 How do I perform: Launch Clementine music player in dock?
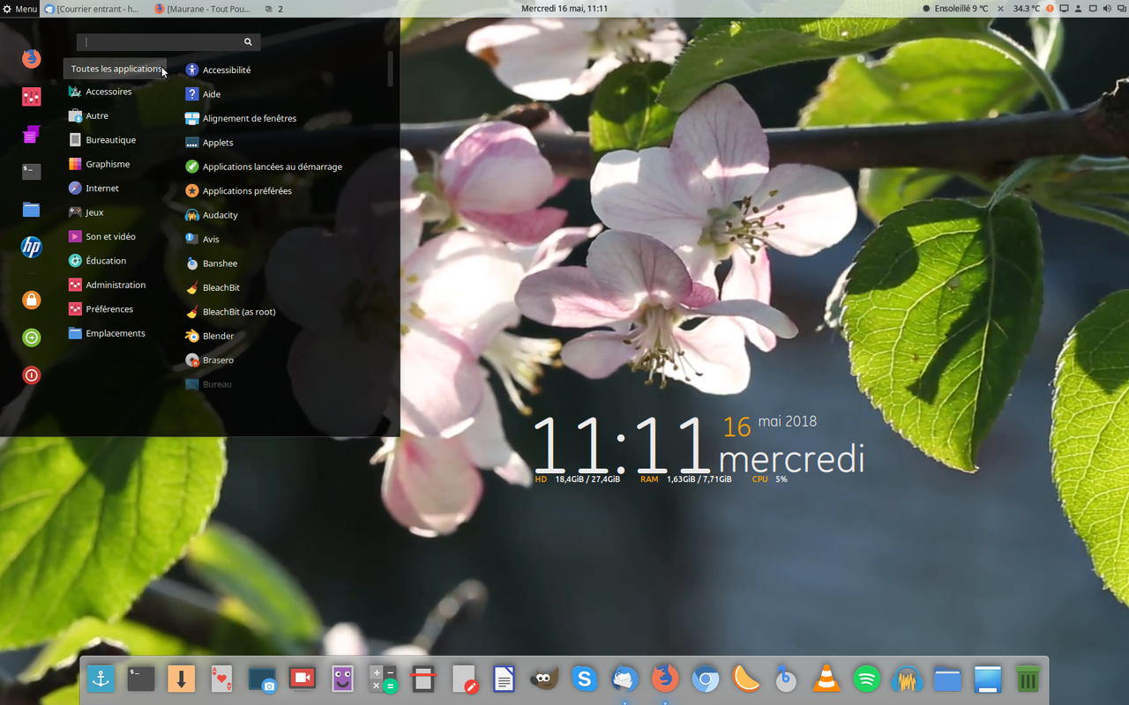pos(745,679)
